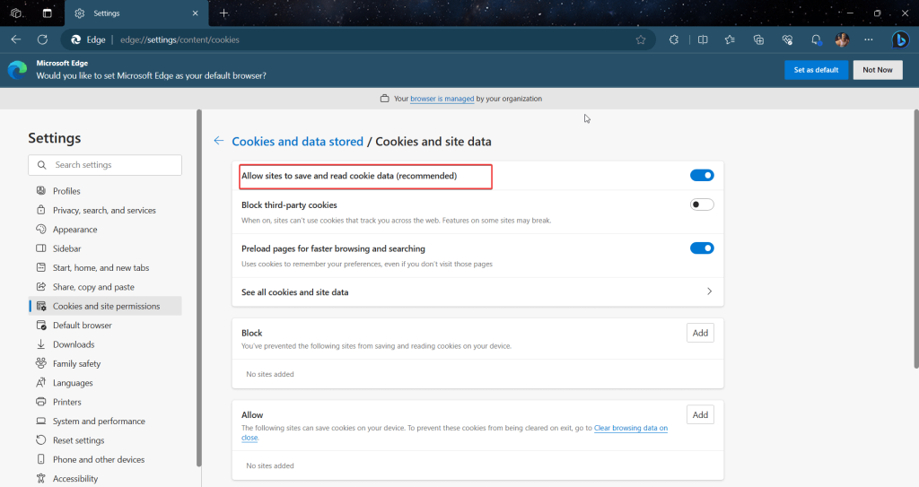Open the Collections icon
Viewport: 919px width, 487px height.
[x=758, y=39]
